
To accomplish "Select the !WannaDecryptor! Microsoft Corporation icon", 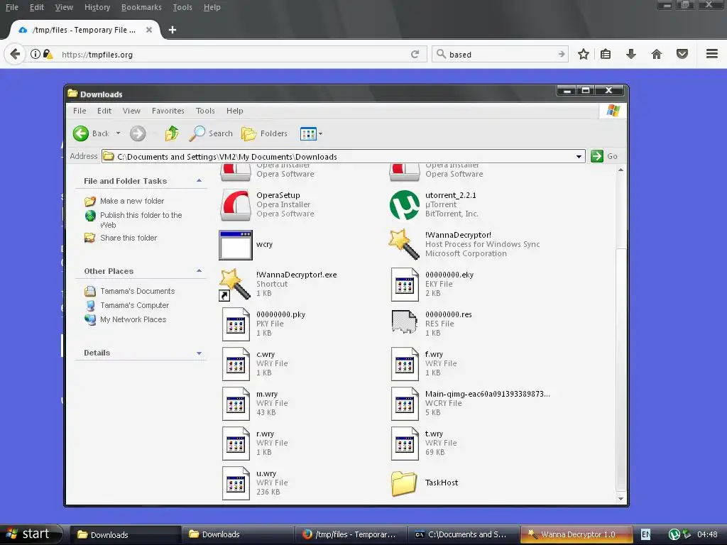I will click(404, 244).
